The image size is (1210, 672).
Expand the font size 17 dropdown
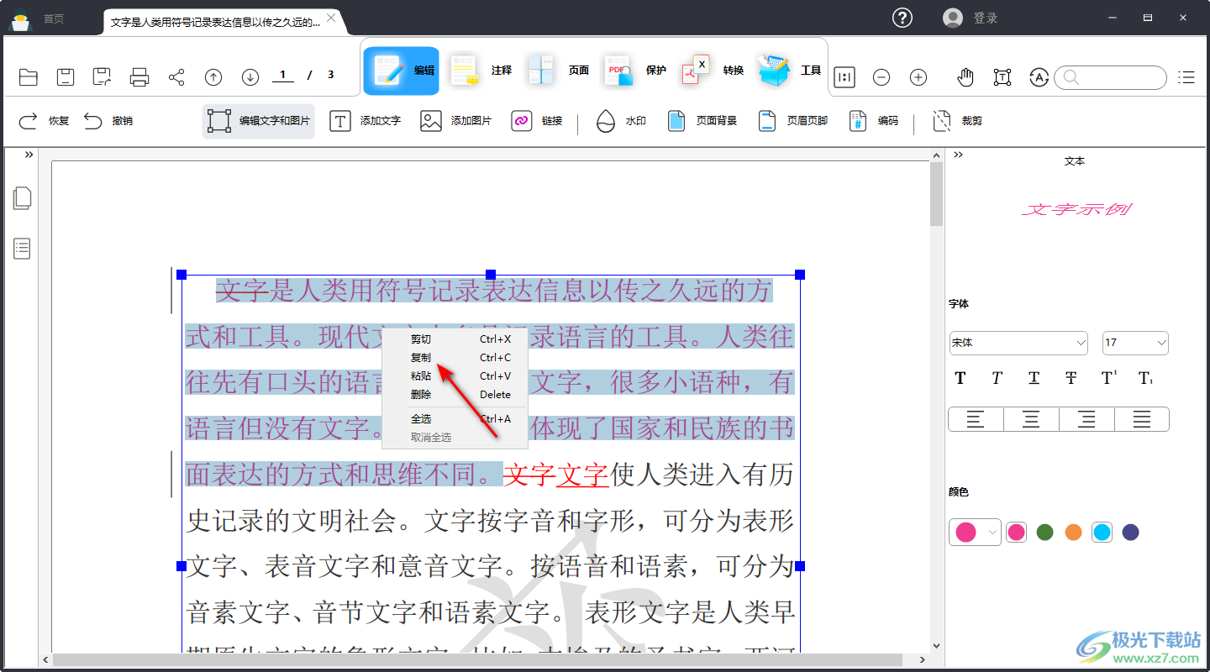pos(1134,343)
